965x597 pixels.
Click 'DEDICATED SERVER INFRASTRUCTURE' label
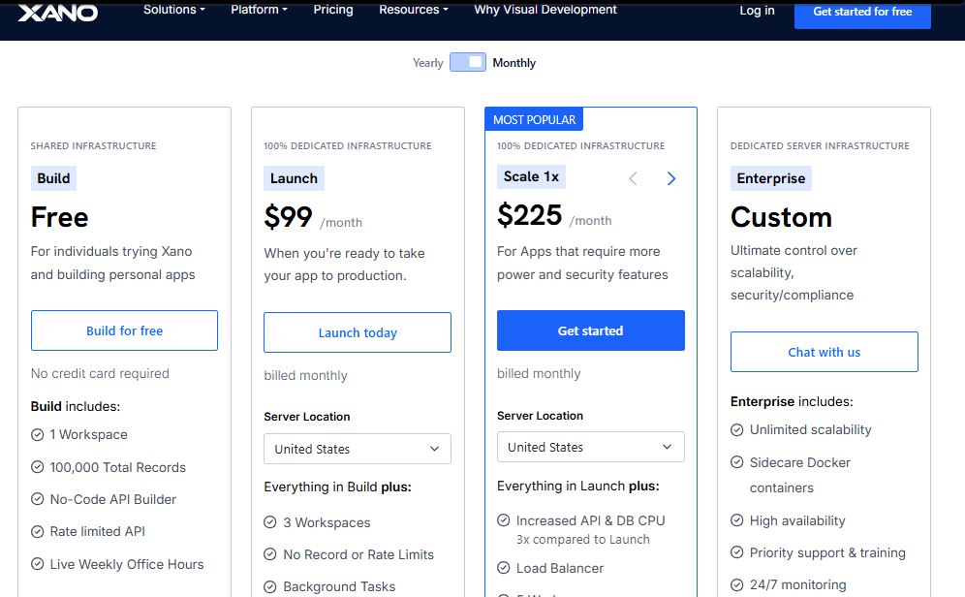820,146
